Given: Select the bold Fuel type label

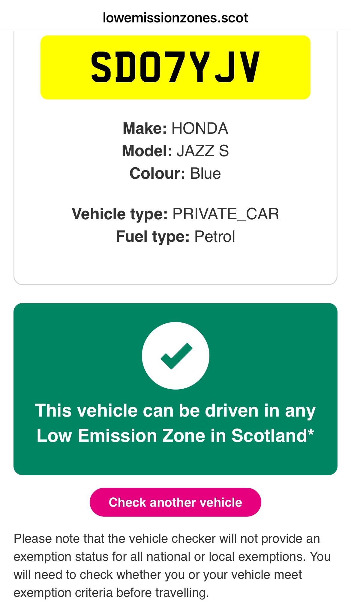Looking at the screenshot, I should click(152, 237).
